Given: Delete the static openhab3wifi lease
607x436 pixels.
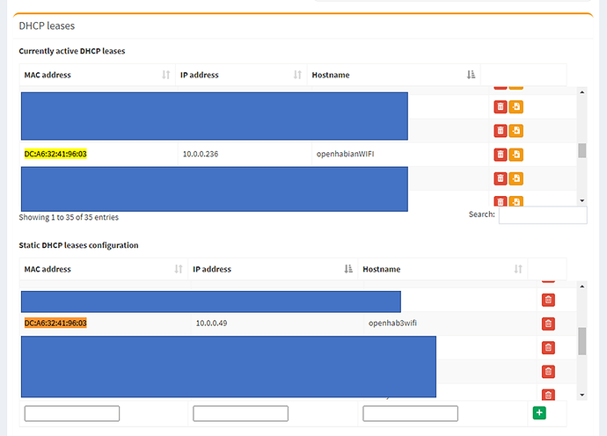Looking at the screenshot, I should click(548, 323).
